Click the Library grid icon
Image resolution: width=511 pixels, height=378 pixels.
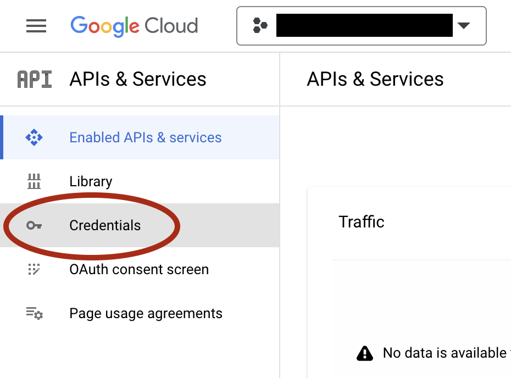click(x=34, y=181)
